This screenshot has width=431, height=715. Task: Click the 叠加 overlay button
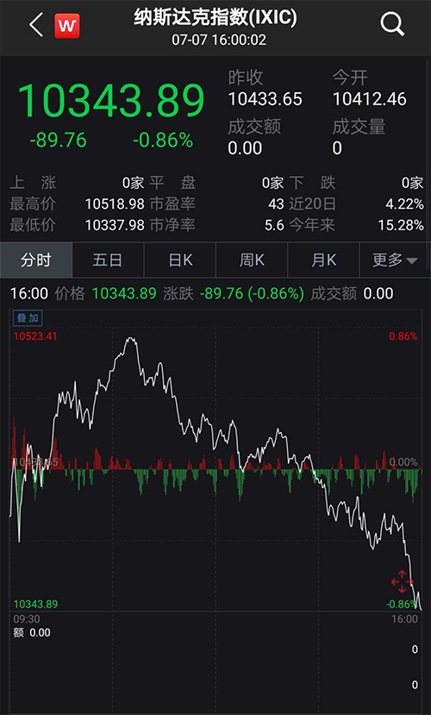click(28, 318)
